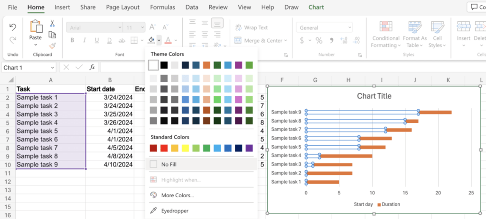Open Format As Table menu
This screenshot has width=486, height=219.
tap(415, 34)
